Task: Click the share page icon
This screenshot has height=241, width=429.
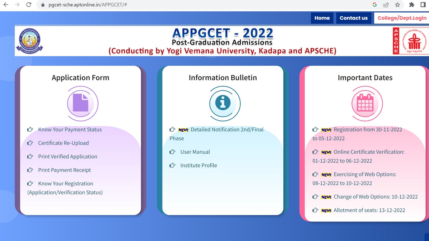Action: point(386,5)
